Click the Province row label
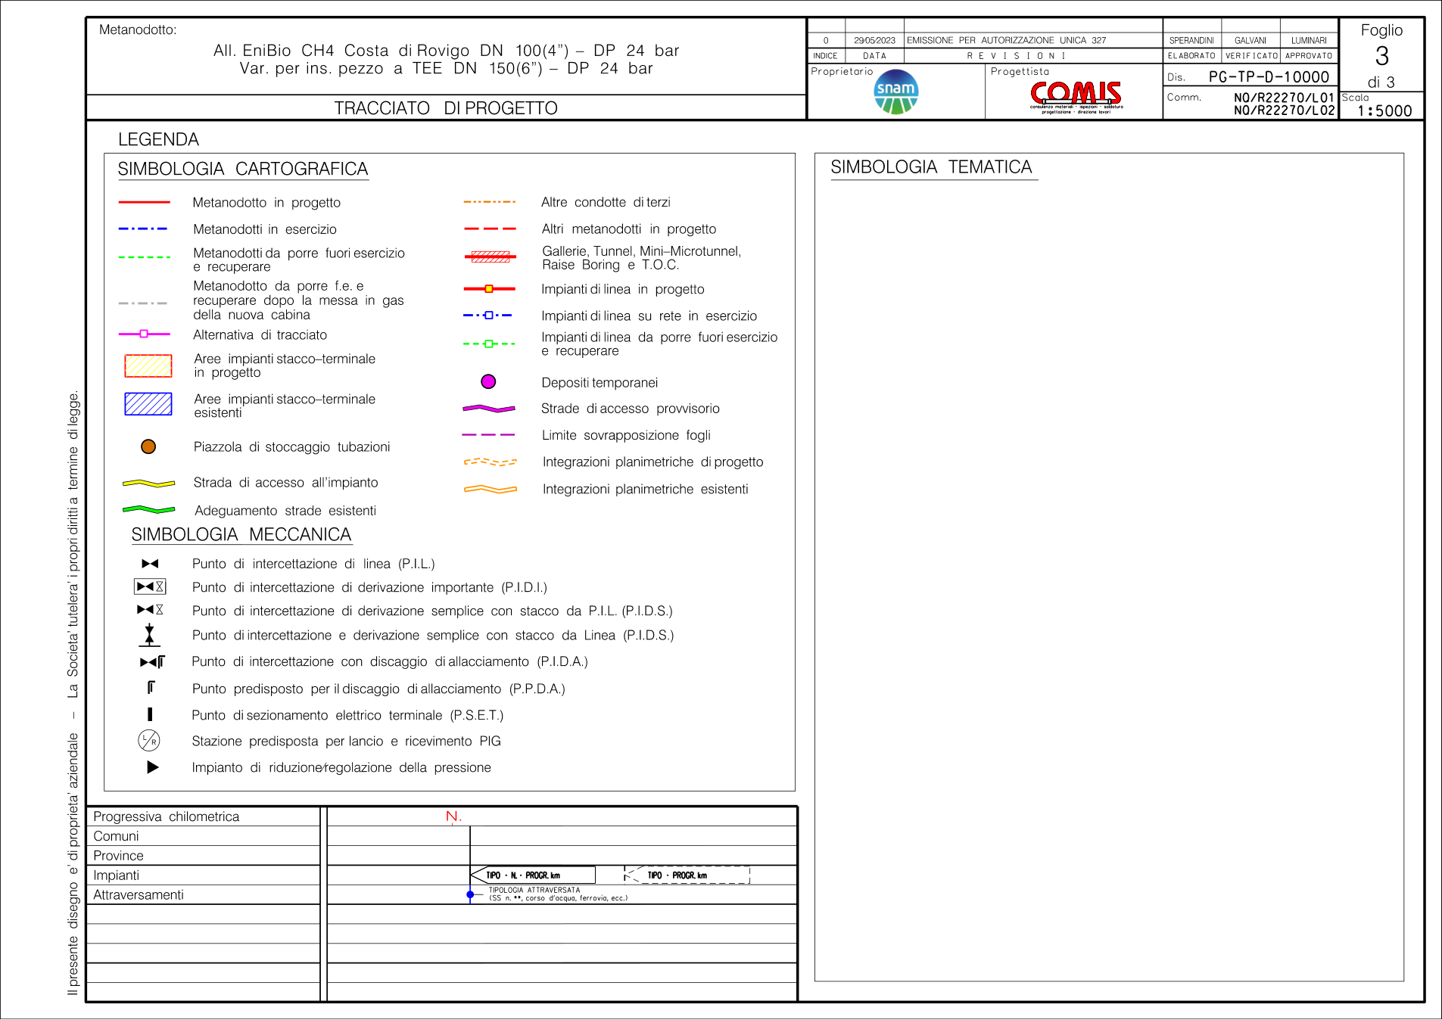Image resolution: width=1442 pixels, height=1020 pixels. (118, 856)
